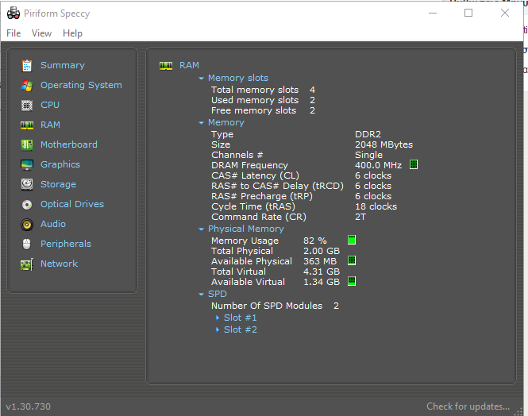Click the Channels # Single value

tap(368, 155)
